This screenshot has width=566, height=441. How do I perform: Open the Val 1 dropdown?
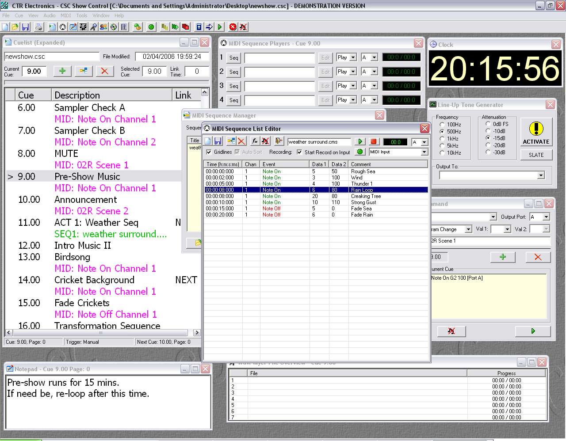(x=507, y=229)
